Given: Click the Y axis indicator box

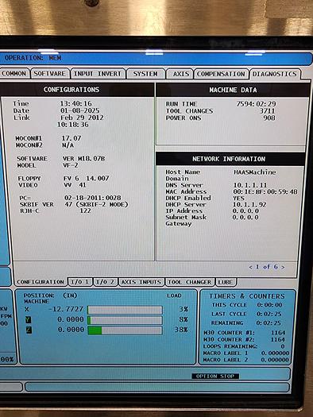Looking at the screenshot, I should point(28,319).
